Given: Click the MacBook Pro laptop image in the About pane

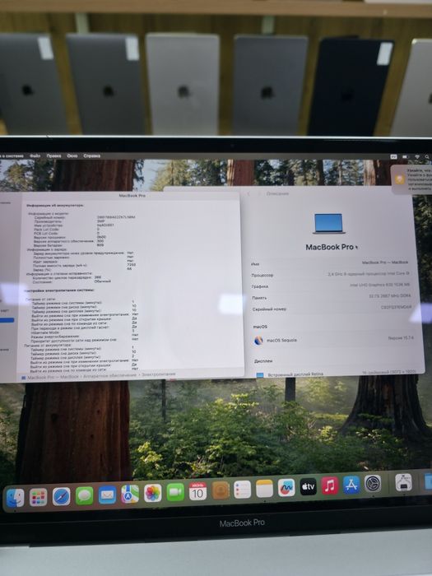Looking at the screenshot, I should pos(329,223).
